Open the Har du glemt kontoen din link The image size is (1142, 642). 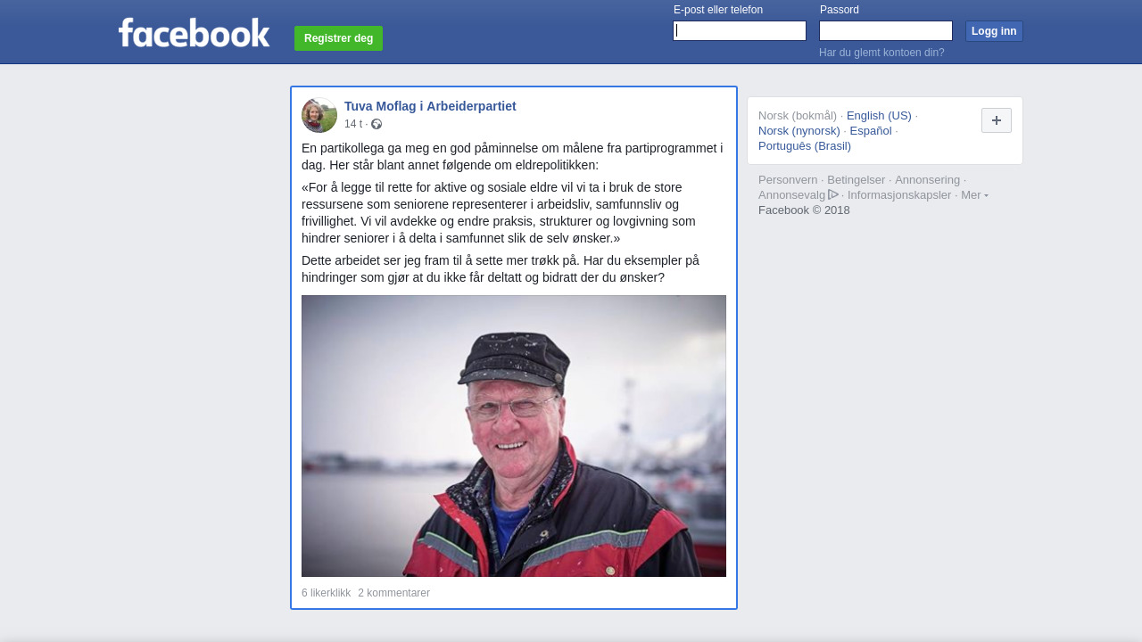[881, 53]
